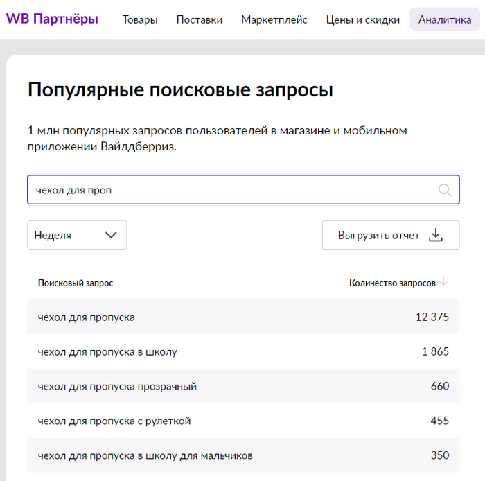The height and width of the screenshot is (481, 485).
Task: Expand the Неделя period dropdown
Action: pos(76,235)
